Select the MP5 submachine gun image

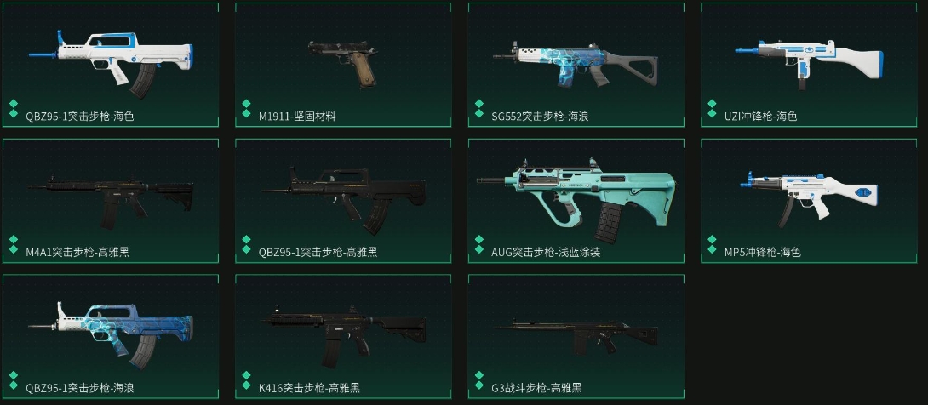coord(809,199)
